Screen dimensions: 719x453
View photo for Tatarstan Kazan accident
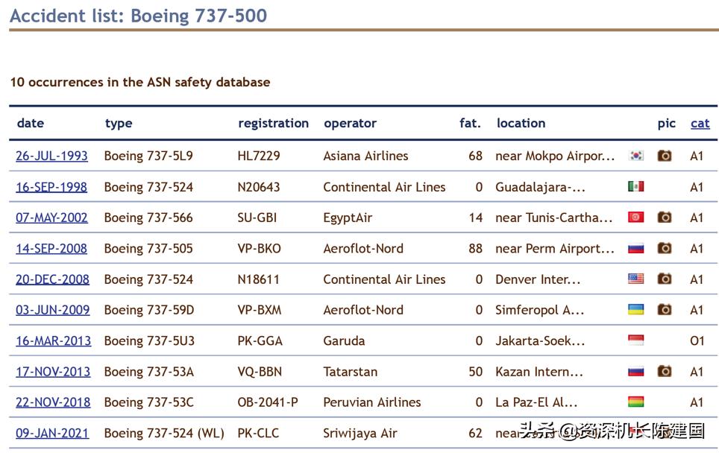pyautogui.click(x=665, y=371)
